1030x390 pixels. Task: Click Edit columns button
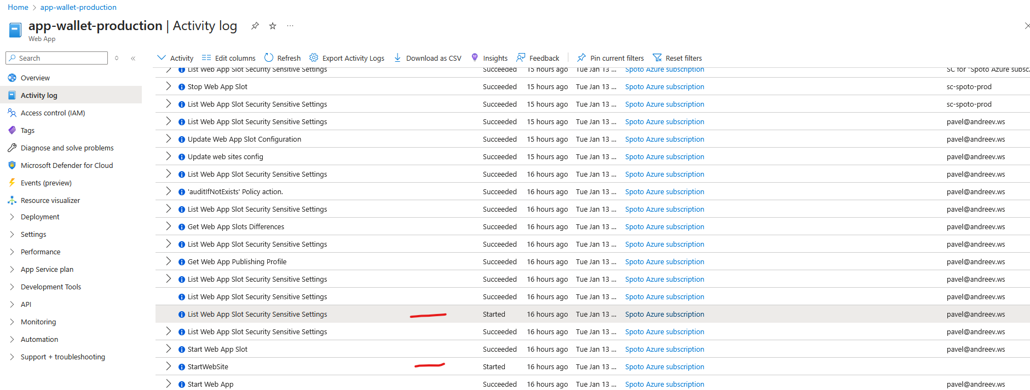coord(229,58)
